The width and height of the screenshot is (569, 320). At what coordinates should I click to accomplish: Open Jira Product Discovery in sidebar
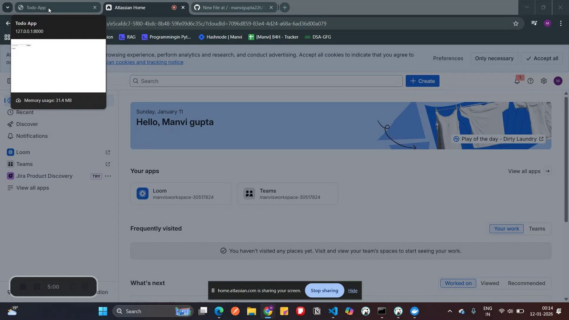44,176
